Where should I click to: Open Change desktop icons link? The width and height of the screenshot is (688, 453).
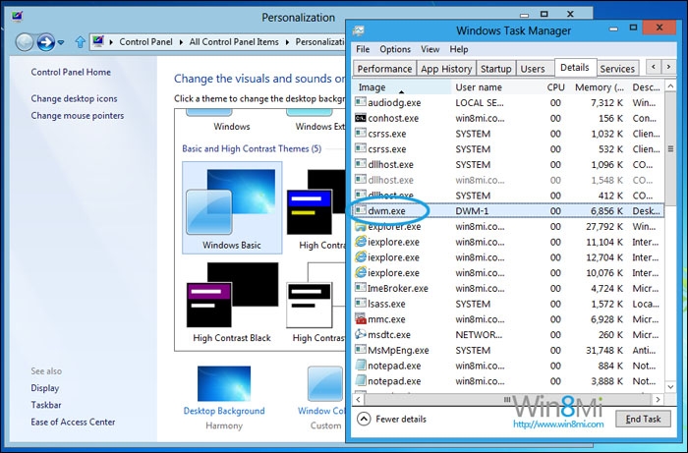coord(74,98)
